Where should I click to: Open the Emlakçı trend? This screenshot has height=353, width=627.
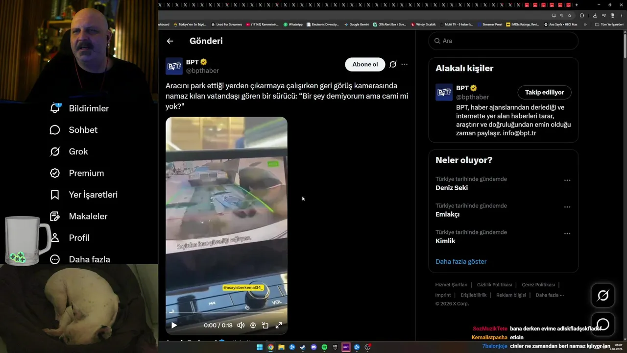tap(447, 214)
